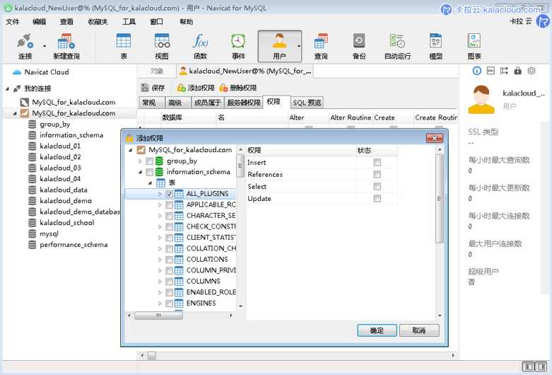Open the Automation (自动运行) toolbar icon

[398, 46]
